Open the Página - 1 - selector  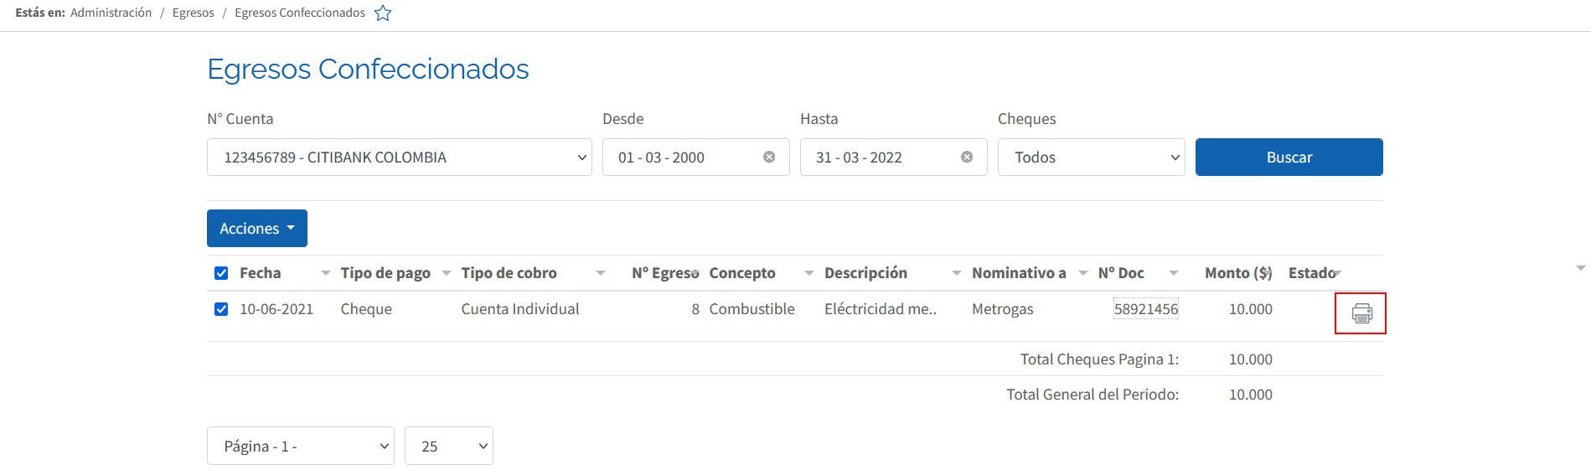pos(301,446)
